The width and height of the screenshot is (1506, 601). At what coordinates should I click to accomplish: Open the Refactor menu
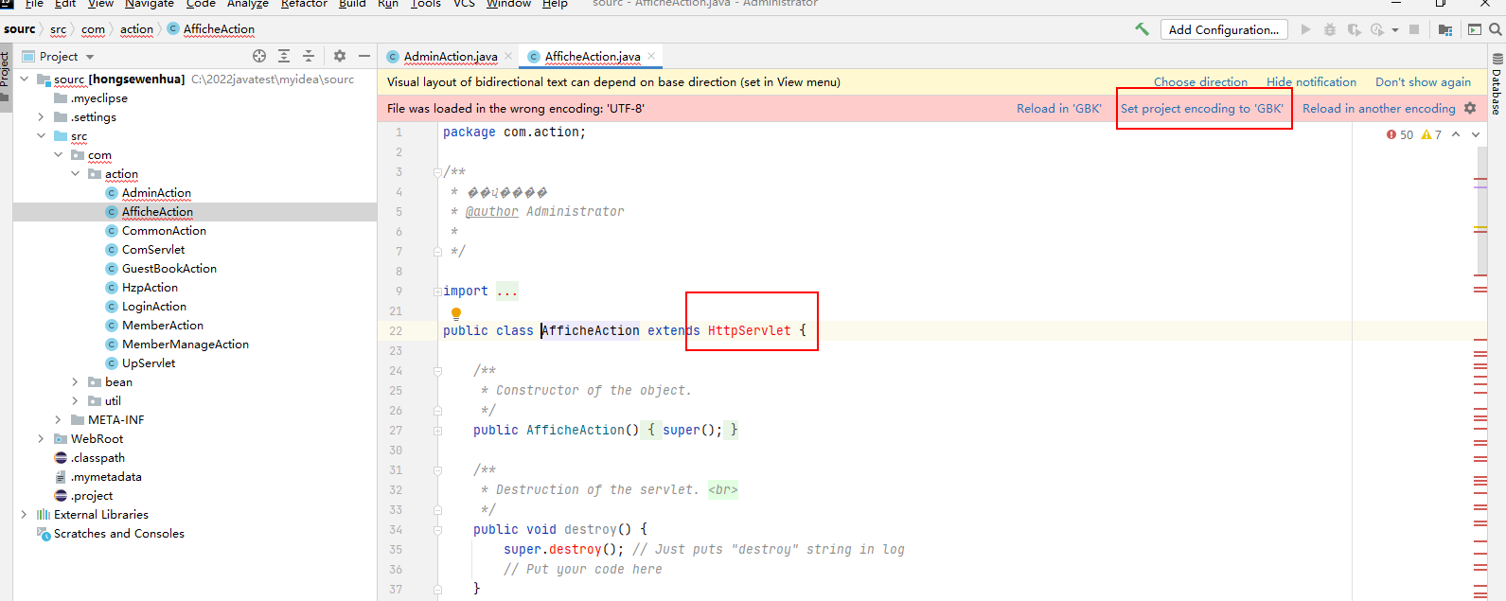tap(304, 4)
